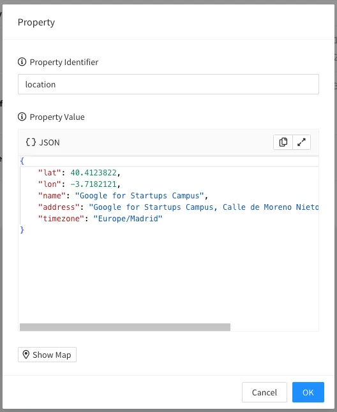Click the Show Map button
This screenshot has width=337, height=412.
(47, 355)
